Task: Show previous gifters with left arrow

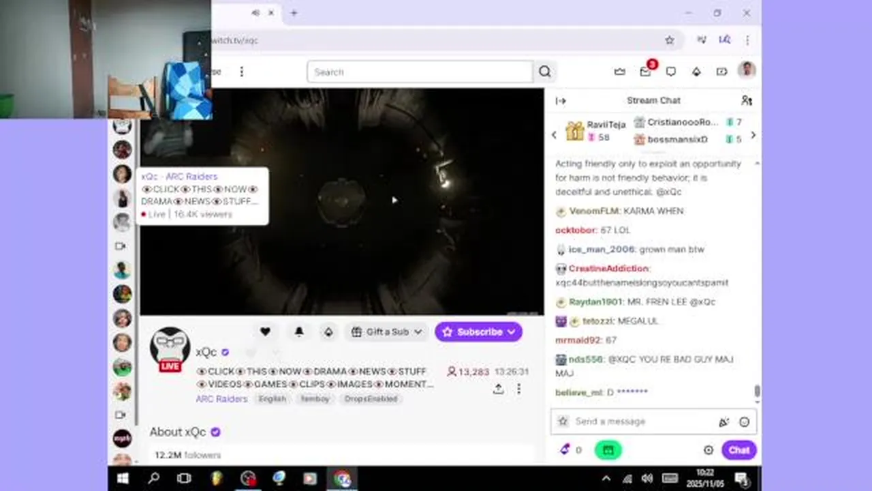Action: point(554,135)
